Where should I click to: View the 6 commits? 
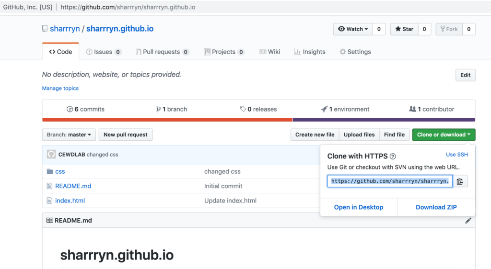pyautogui.click(x=85, y=109)
